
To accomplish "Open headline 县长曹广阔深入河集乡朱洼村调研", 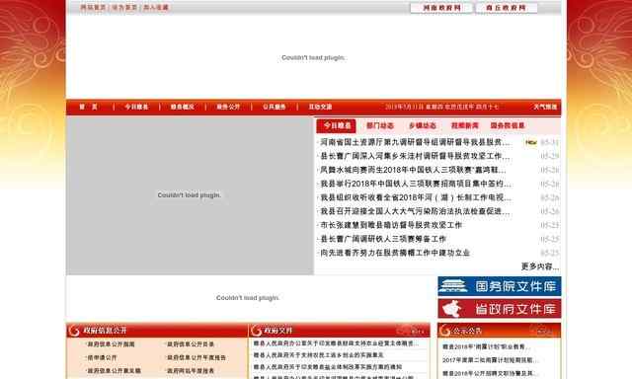I will point(415,156).
